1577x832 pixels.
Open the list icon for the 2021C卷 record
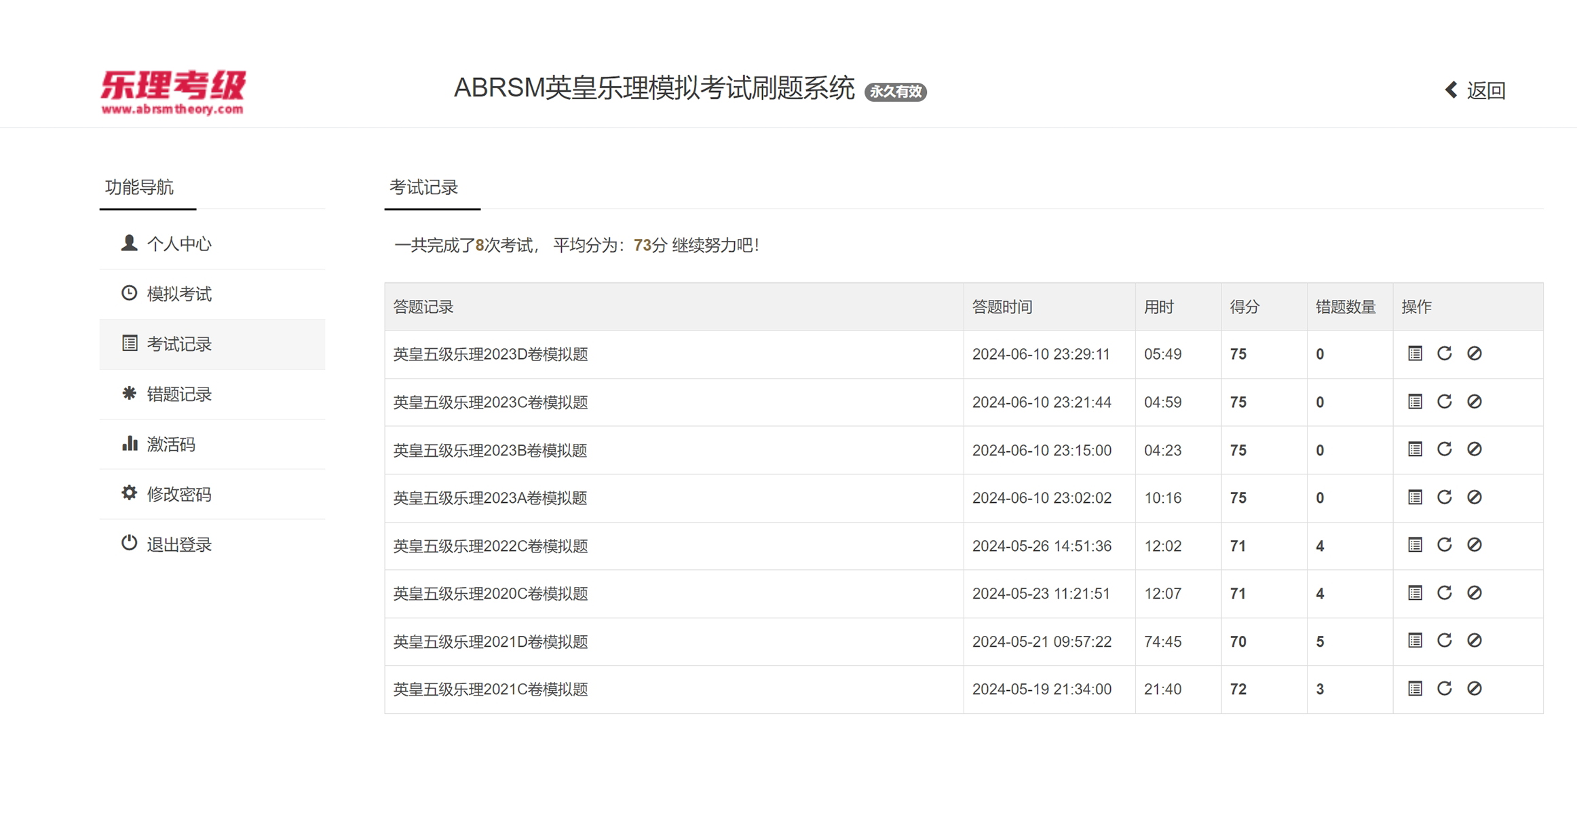point(1415,689)
